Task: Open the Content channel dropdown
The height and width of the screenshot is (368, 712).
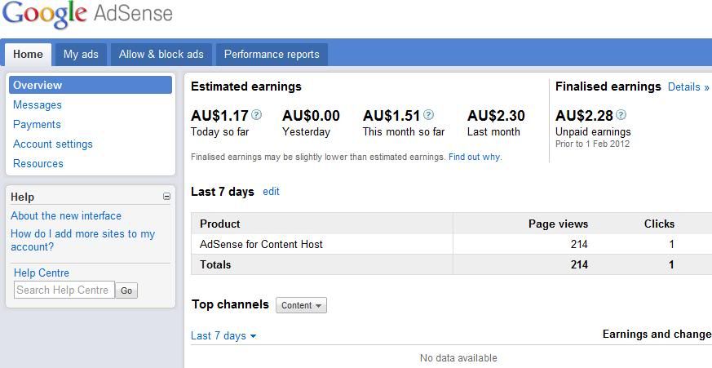Action: click(301, 305)
